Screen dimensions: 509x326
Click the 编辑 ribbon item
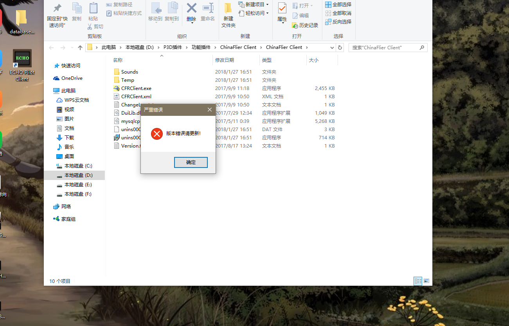[x=300, y=15]
